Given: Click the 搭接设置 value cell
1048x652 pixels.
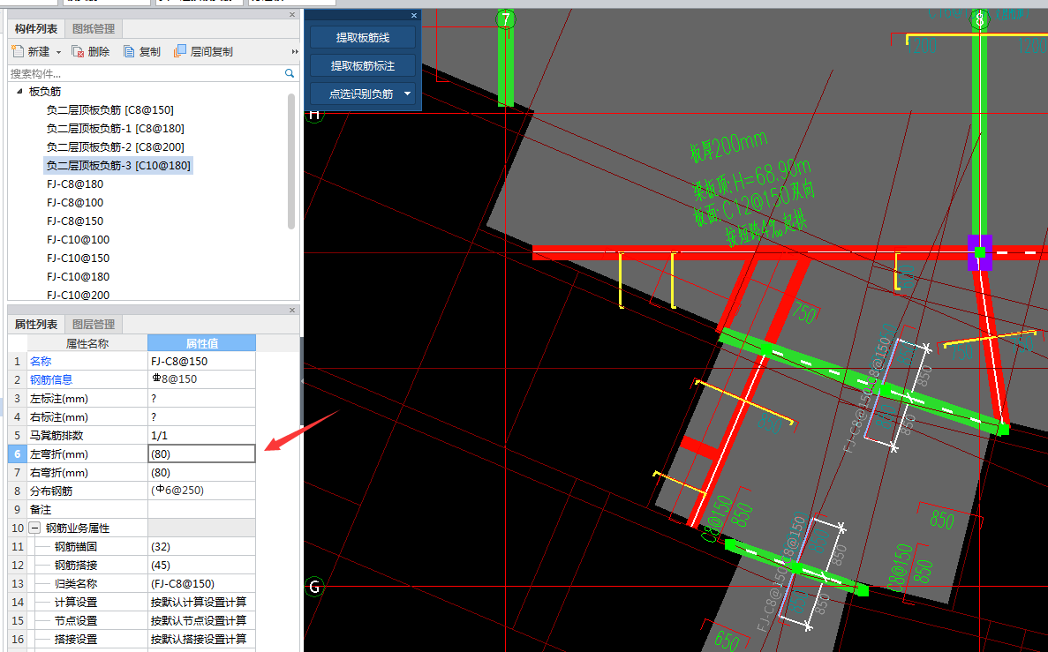Looking at the screenshot, I should [202, 640].
